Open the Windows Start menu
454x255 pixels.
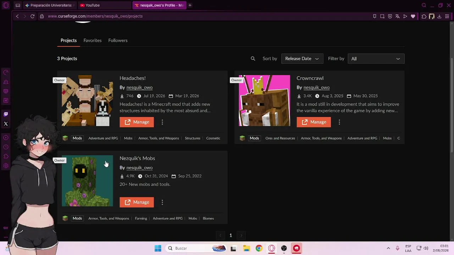pos(158,248)
